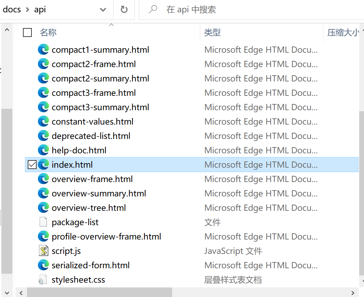Click the index.html file name
The height and width of the screenshot is (297, 364).
point(72,165)
